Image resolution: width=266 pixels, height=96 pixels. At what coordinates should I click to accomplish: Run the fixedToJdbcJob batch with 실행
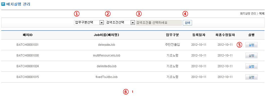251,77
